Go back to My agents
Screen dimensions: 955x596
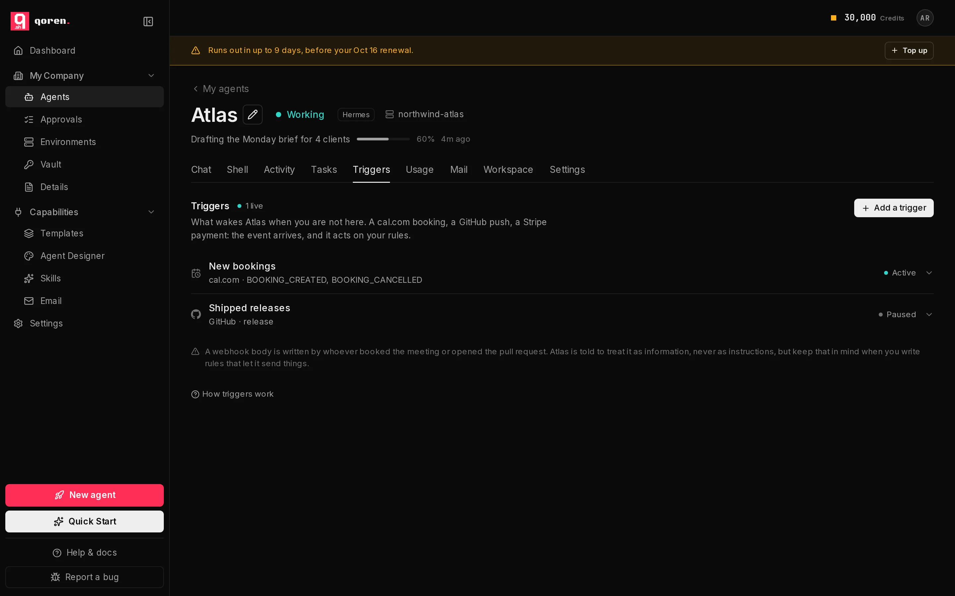click(221, 89)
